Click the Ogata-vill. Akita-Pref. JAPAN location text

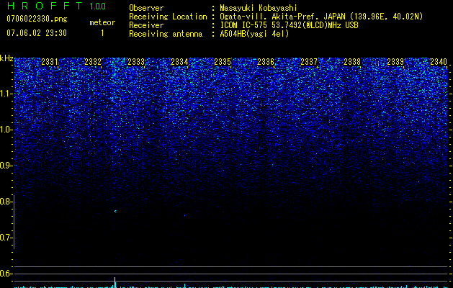tap(321, 17)
